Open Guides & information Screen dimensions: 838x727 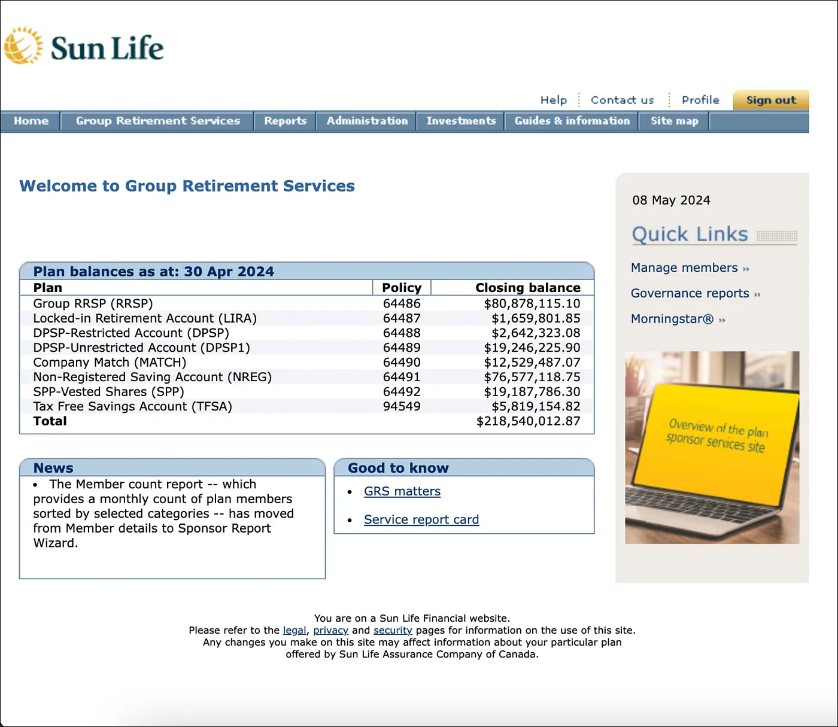[x=572, y=121]
